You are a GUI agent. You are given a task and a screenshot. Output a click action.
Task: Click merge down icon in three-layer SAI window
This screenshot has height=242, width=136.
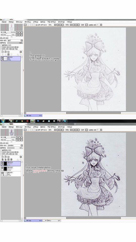click(5, 159)
